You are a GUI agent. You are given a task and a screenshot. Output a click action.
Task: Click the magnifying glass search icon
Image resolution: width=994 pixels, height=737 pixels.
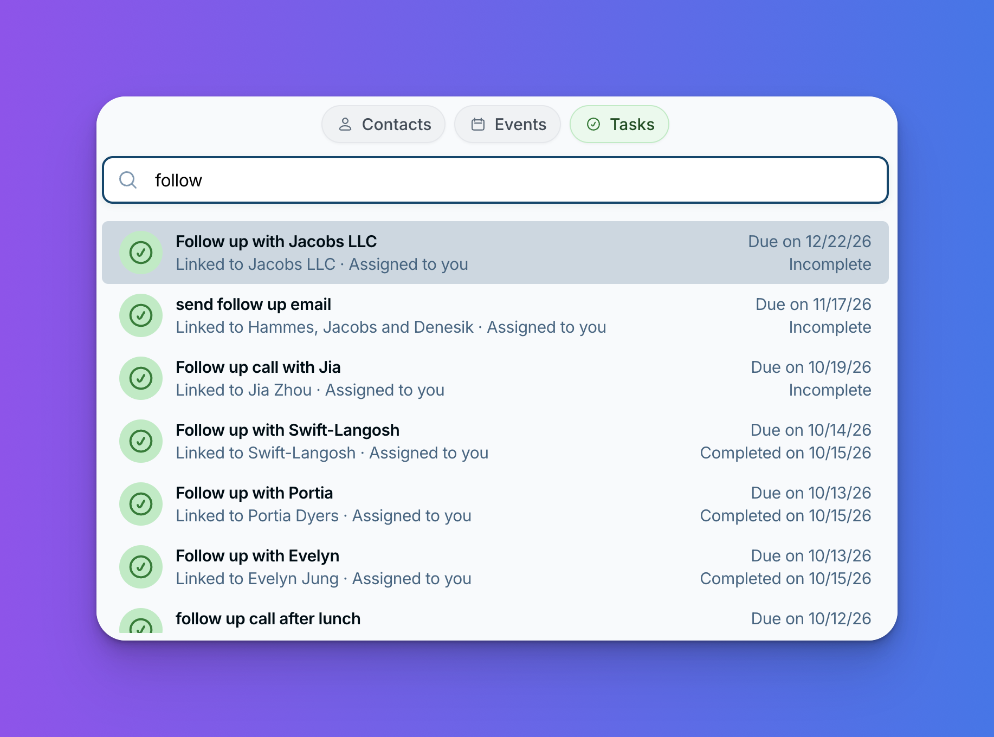click(128, 180)
